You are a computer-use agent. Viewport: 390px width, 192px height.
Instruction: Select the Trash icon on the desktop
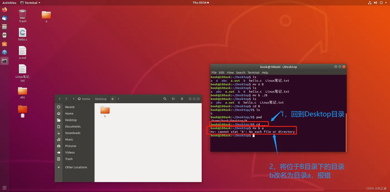pos(23,16)
